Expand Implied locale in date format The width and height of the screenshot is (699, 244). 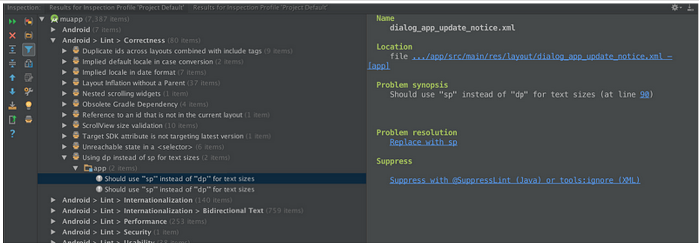click(x=65, y=72)
